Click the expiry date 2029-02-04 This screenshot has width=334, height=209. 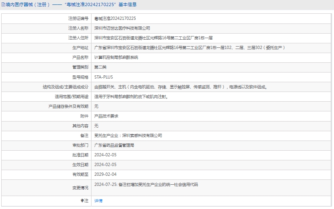105,174
